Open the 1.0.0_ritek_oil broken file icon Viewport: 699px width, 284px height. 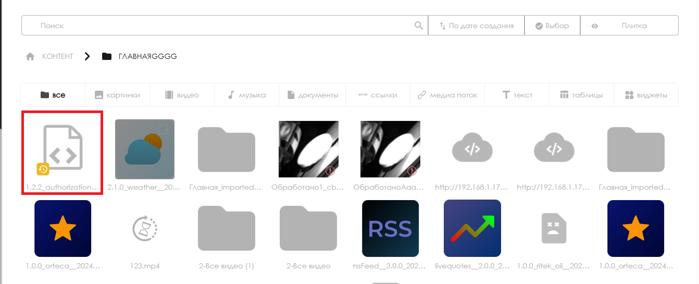pyautogui.click(x=554, y=228)
